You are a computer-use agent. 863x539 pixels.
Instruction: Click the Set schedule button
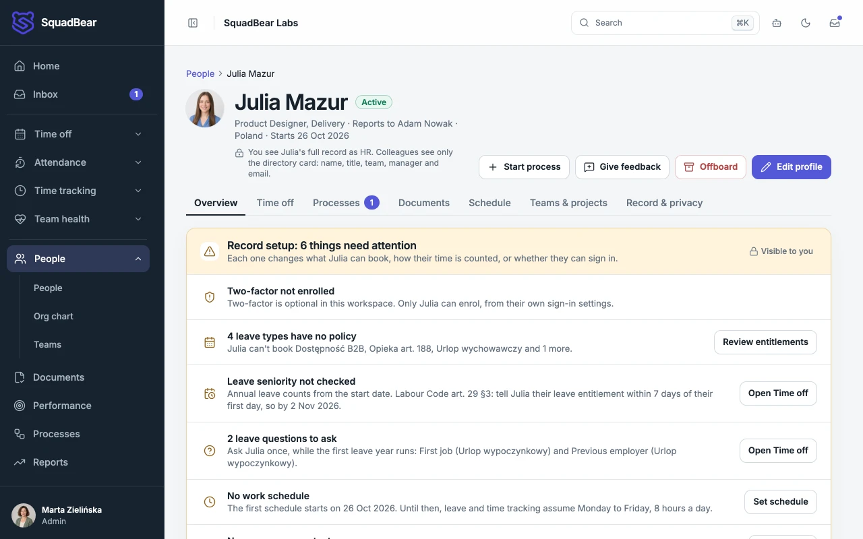point(781,502)
